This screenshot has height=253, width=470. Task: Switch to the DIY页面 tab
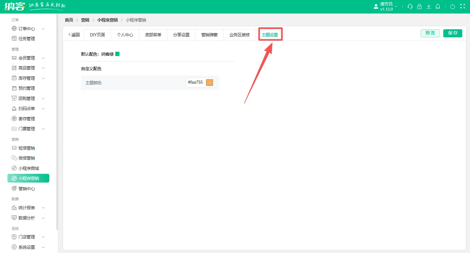coord(98,35)
